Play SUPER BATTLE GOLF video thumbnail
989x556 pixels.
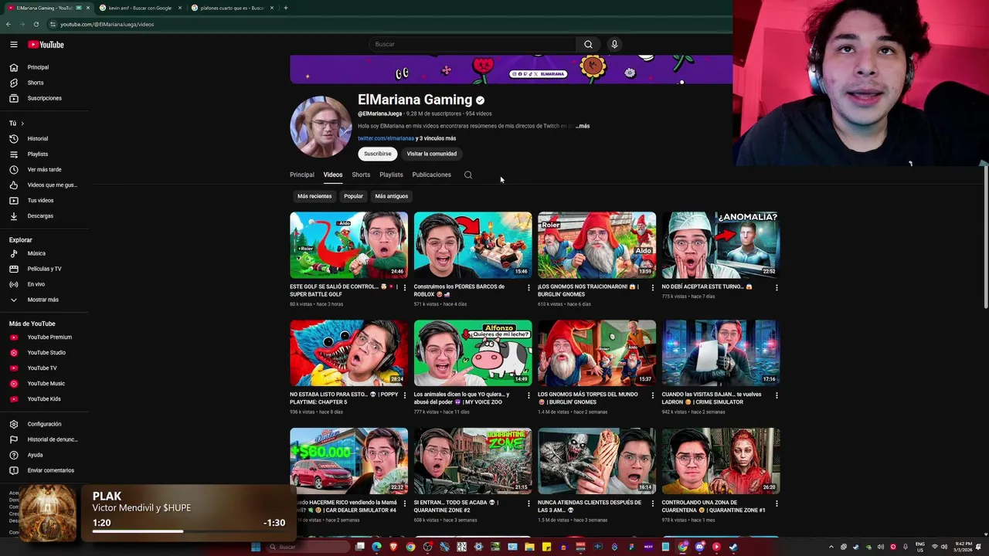[348, 245]
